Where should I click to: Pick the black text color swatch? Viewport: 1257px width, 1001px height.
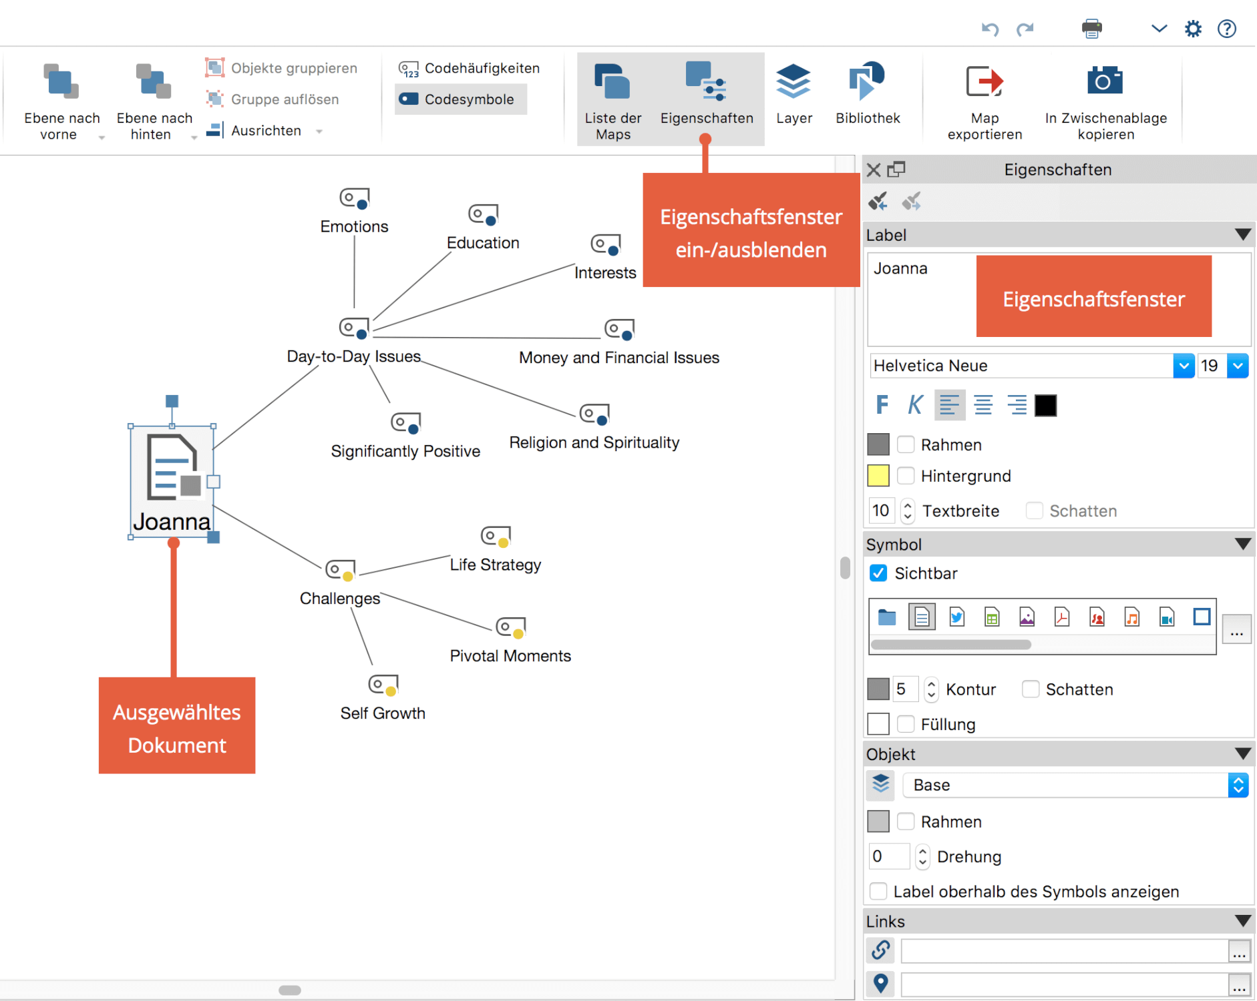pyautogui.click(x=1045, y=405)
